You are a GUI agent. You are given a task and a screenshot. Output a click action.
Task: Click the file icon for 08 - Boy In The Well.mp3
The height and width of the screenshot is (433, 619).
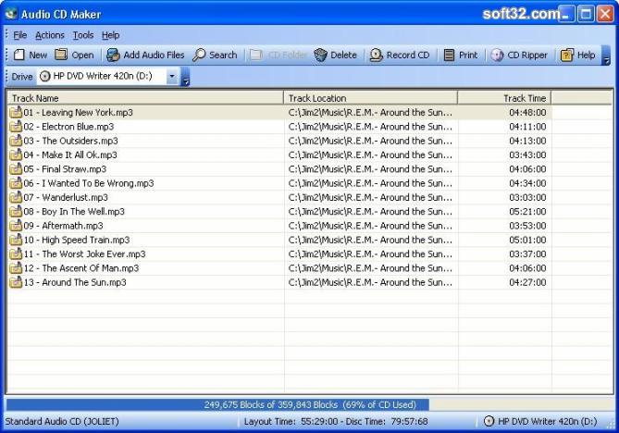pos(16,212)
